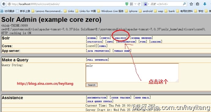
Task: Reload the page with refresh icon
Action: (139, 4)
